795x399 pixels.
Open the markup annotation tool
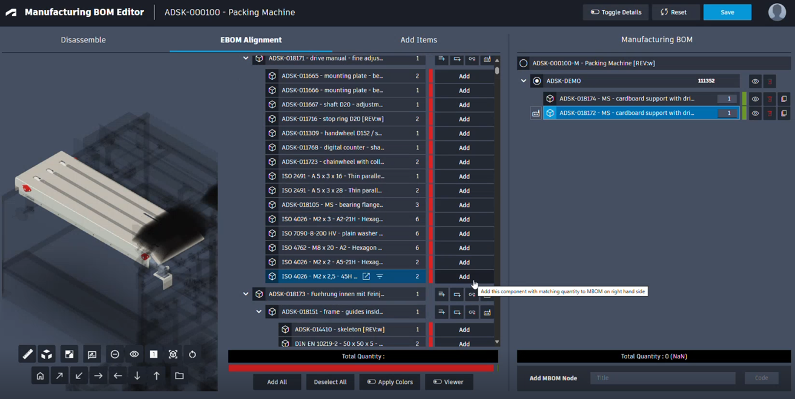point(92,354)
